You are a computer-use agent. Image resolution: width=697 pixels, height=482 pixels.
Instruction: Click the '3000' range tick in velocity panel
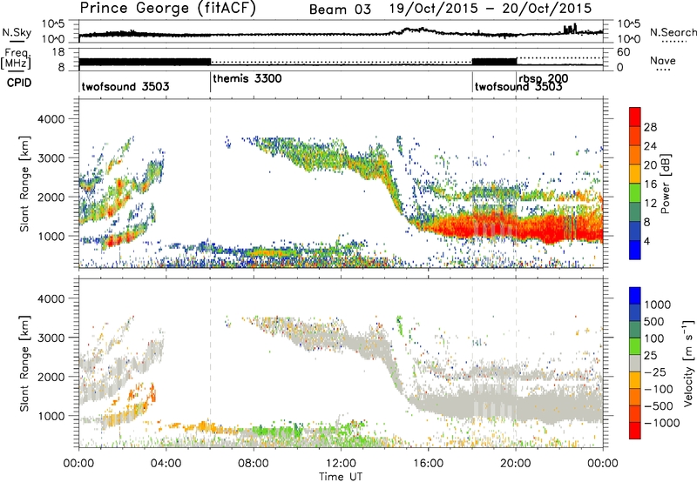click(51, 338)
